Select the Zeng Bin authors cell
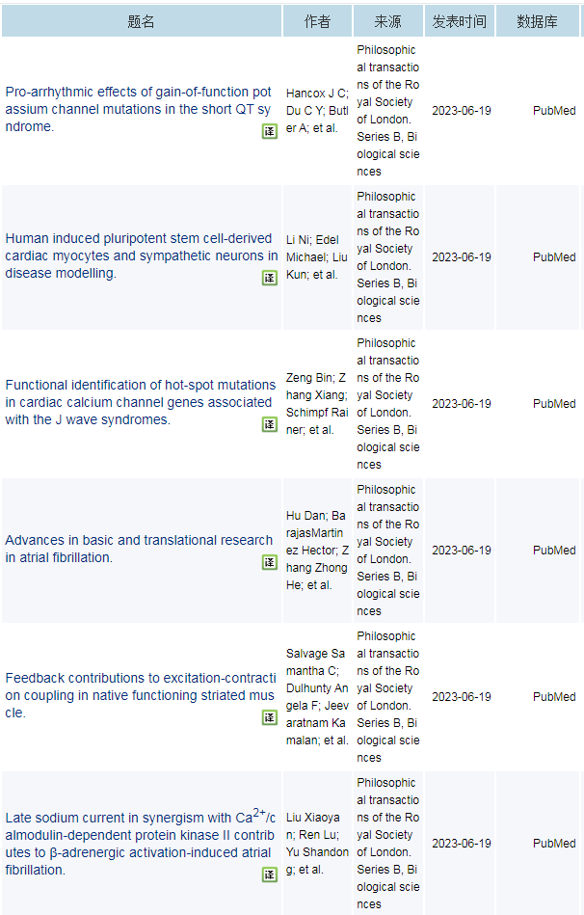The width and height of the screenshot is (584, 915). tap(317, 404)
